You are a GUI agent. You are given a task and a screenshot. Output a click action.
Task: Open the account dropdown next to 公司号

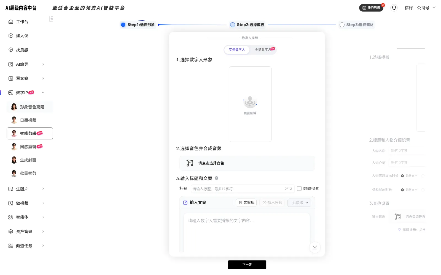tap(434, 8)
